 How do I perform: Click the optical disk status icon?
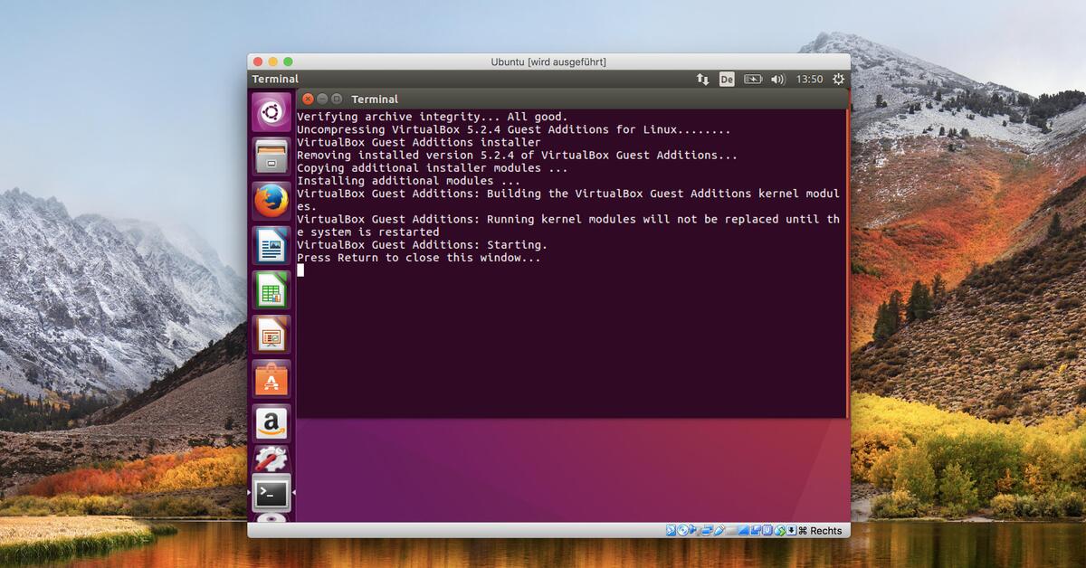tap(683, 531)
